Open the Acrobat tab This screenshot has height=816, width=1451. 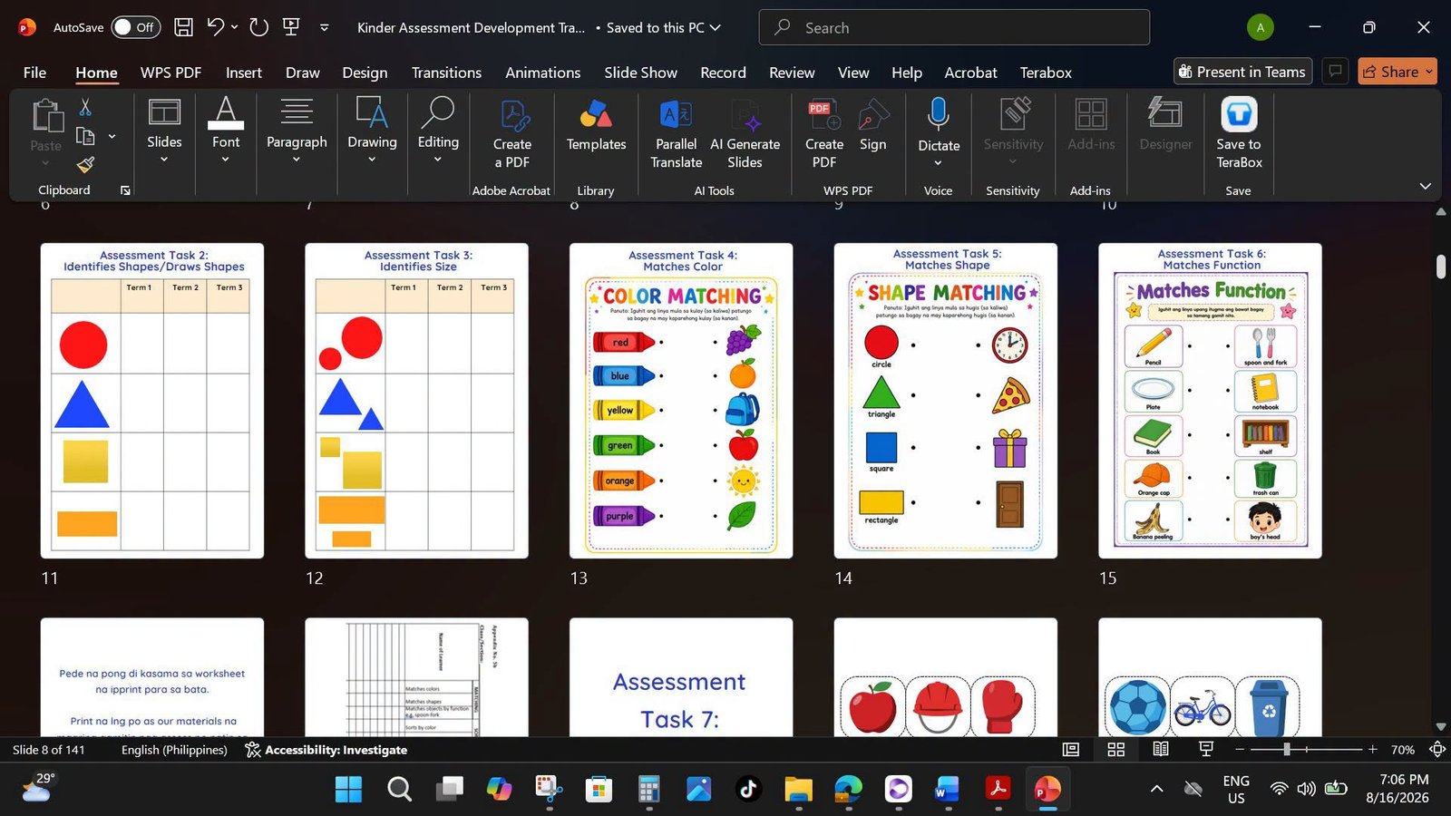tap(970, 73)
